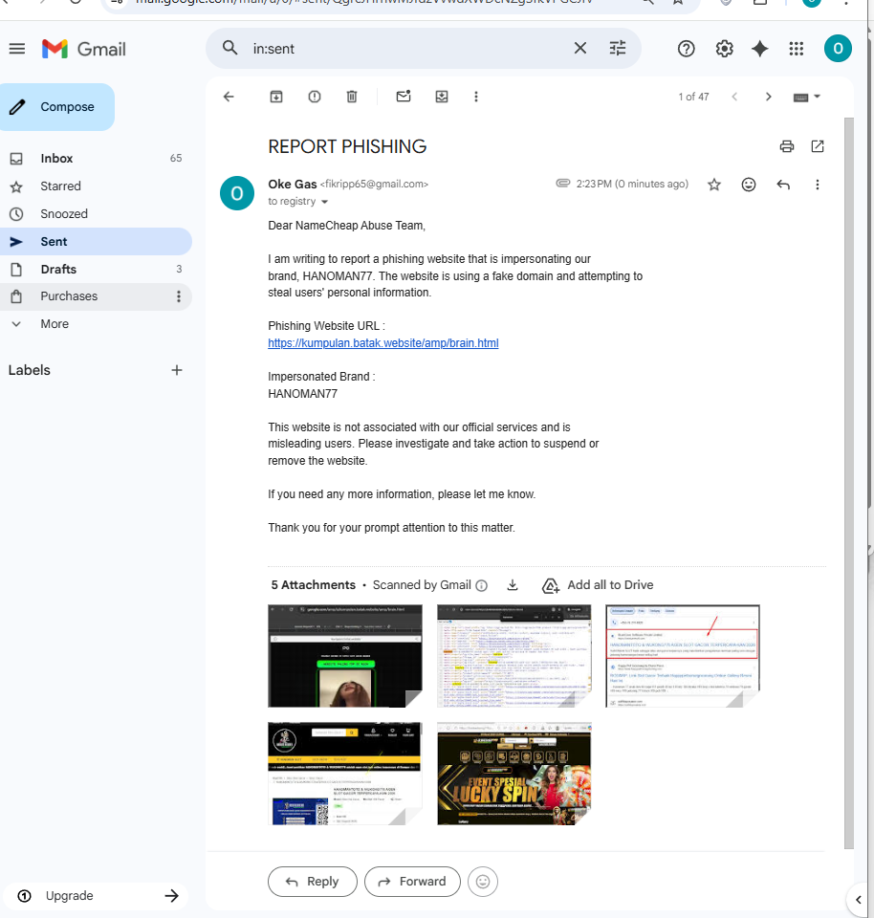Open source code screenshot attachment
Screen dimensions: 874x918
coord(514,656)
